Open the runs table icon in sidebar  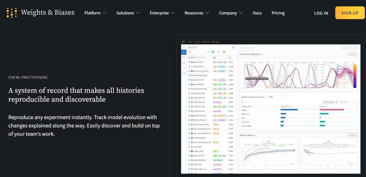(184, 57)
